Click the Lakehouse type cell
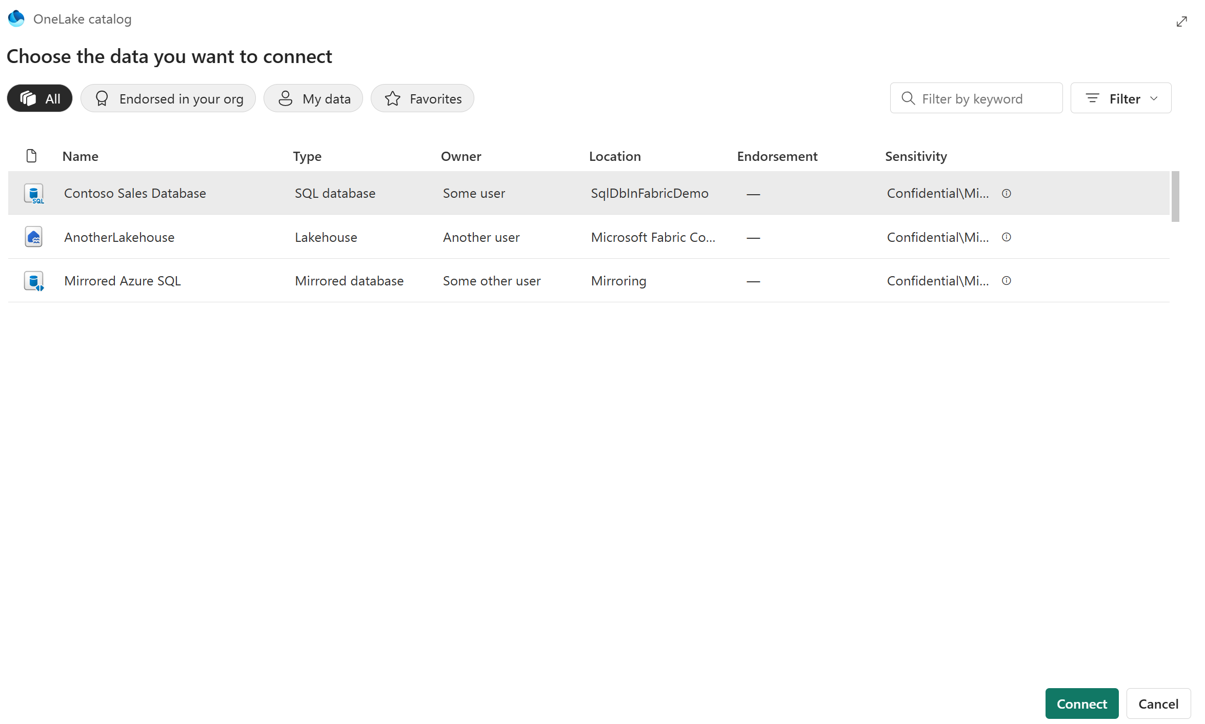The width and height of the screenshot is (1205, 724). 326,237
